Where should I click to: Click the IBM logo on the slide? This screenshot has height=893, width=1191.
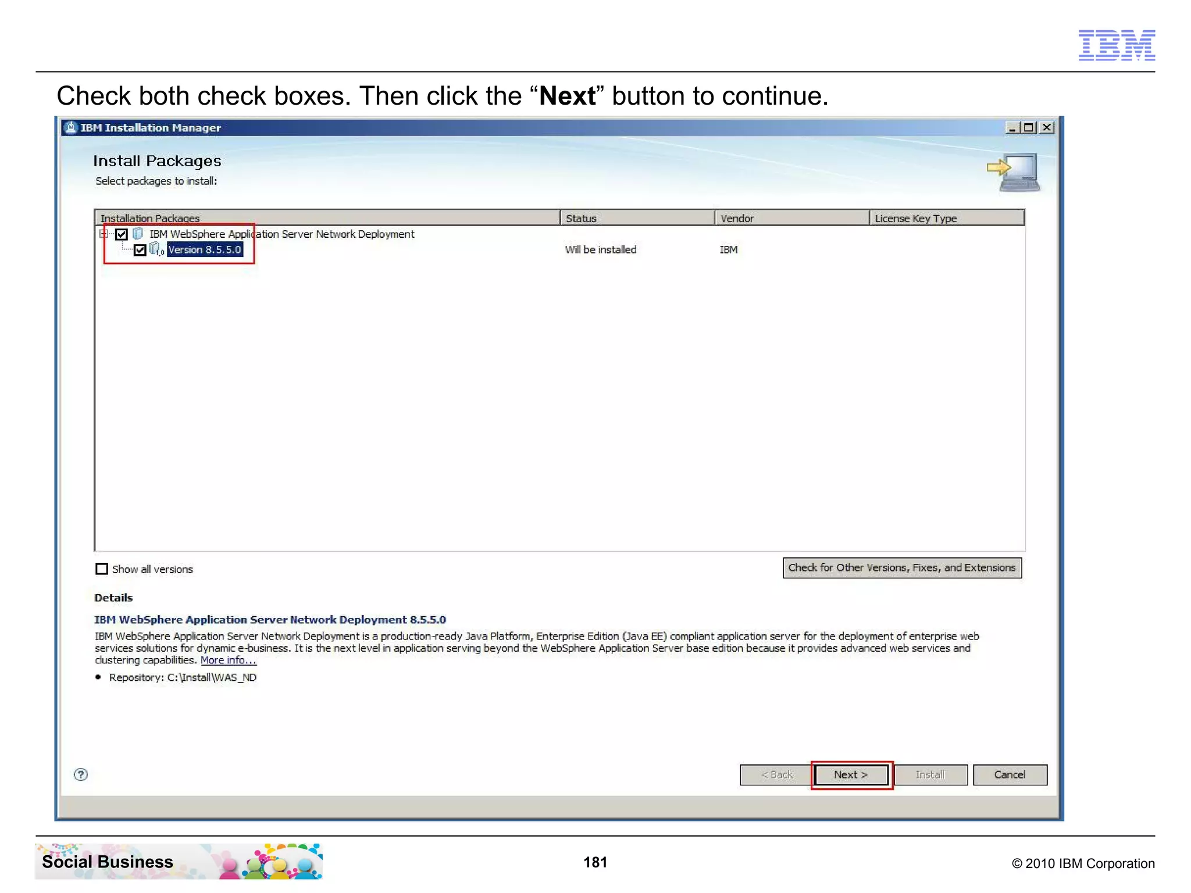click(x=1117, y=45)
